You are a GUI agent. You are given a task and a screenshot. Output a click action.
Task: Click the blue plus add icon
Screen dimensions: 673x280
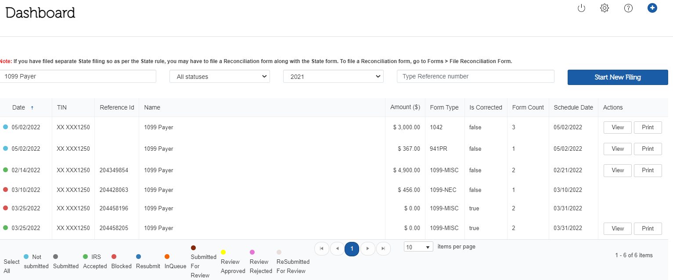[652, 8]
